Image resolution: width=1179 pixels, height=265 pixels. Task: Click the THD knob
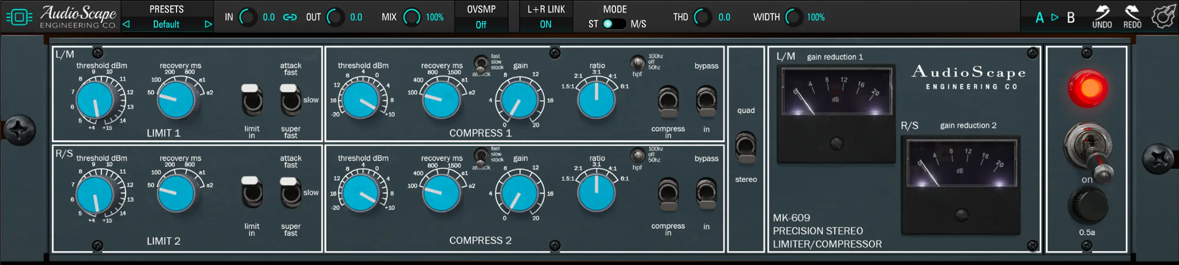coord(702,17)
